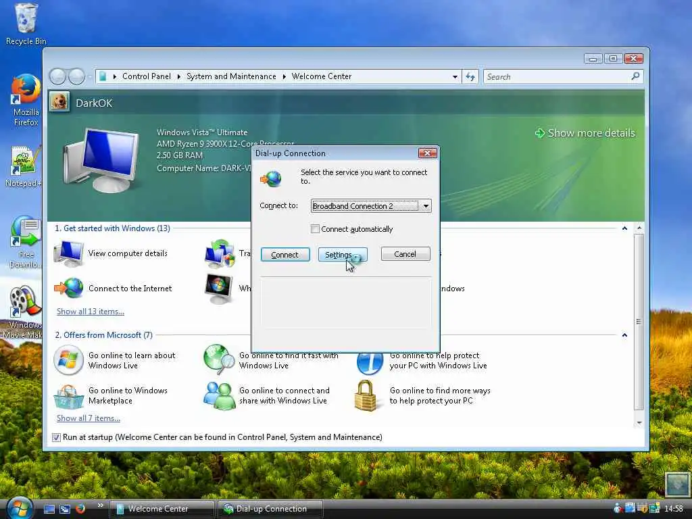Collapse Get started with Windows section arrow
The width and height of the screenshot is (692, 519).
tap(624, 228)
